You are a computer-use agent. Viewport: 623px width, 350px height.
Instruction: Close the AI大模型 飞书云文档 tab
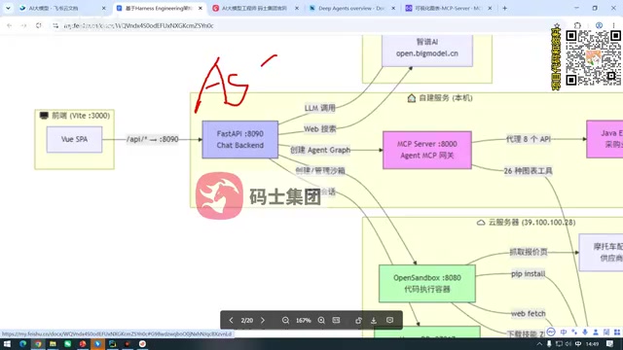[104, 8]
